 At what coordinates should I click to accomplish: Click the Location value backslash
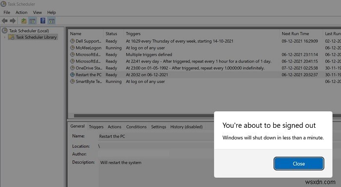(x=99, y=146)
